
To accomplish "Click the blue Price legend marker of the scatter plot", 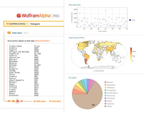I will click(130, 20).
